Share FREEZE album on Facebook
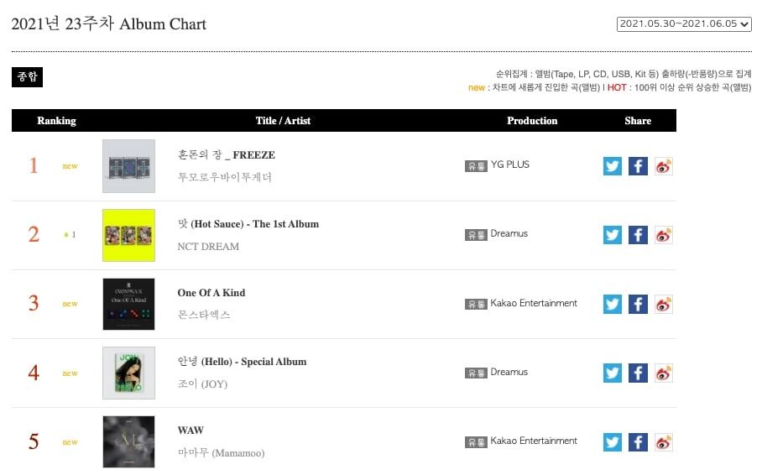 (638, 166)
